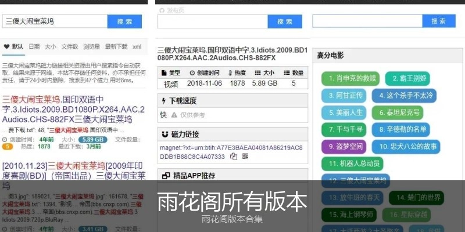Screen dimensions: 465x232
Task: Focus the empty search field under 发布页
Action: [x=213, y=21]
